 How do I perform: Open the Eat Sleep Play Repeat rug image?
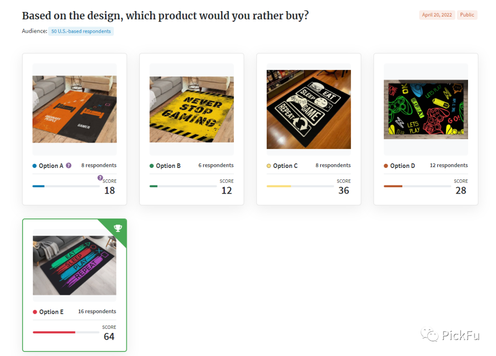click(x=74, y=265)
